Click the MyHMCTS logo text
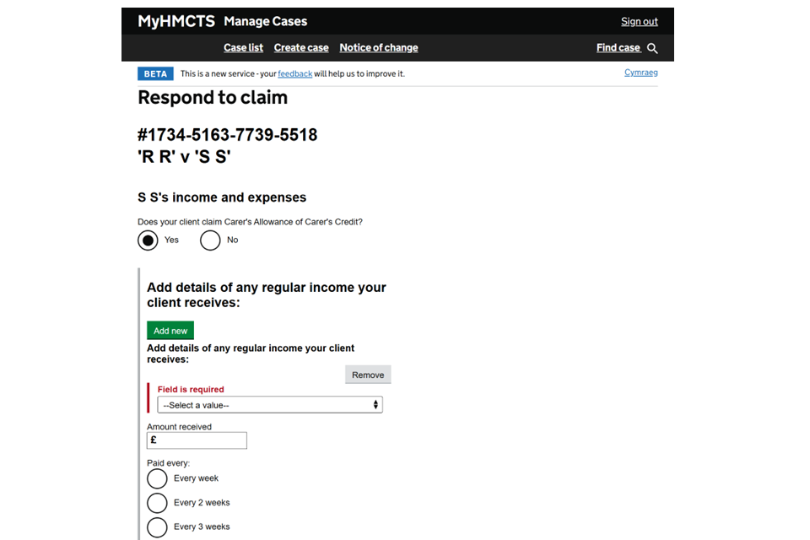Viewport: 810px width, 540px height. (x=176, y=21)
